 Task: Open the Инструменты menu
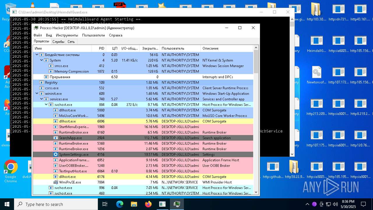click(x=67, y=35)
